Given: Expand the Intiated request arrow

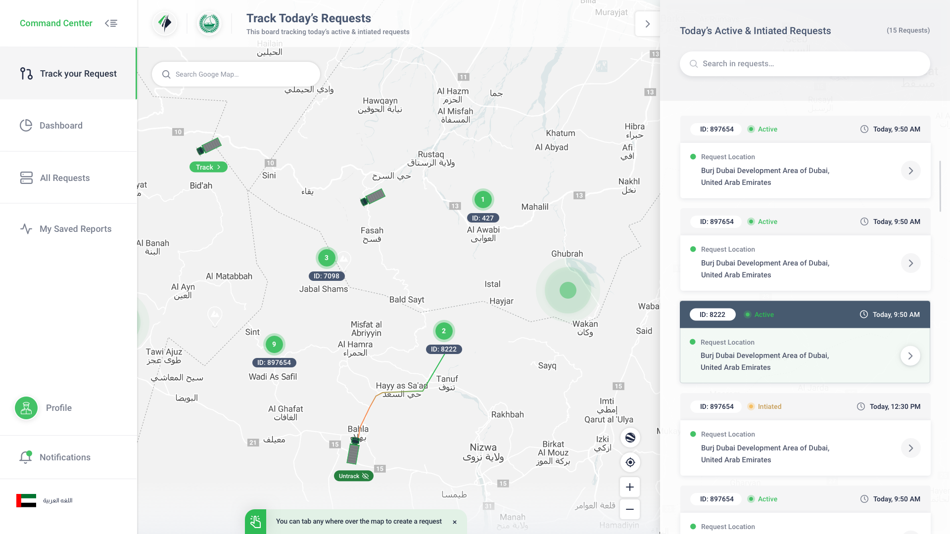Looking at the screenshot, I should (x=911, y=448).
